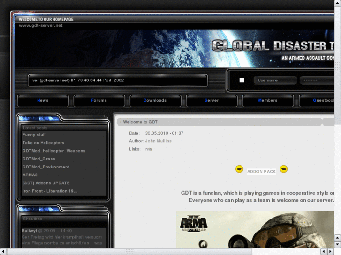Image resolution: width=341 pixels, height=255 pixels.
Task: Open post 'GDTMod_Helicopter_Weapons'
Action: pyautogui.click(x=54, y=151)
